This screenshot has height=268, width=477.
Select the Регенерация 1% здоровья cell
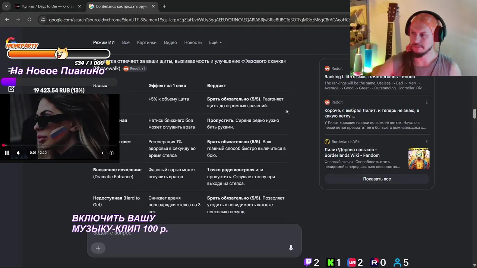(172, 149)
